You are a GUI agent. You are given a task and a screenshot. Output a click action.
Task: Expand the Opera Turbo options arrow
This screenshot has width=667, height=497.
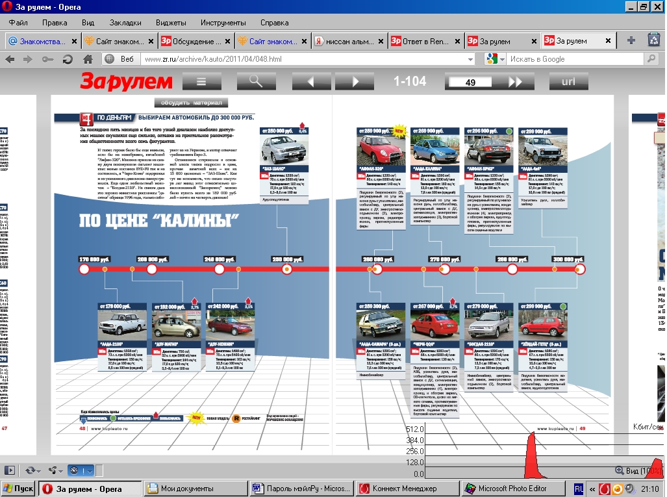(x=90, y=470)
